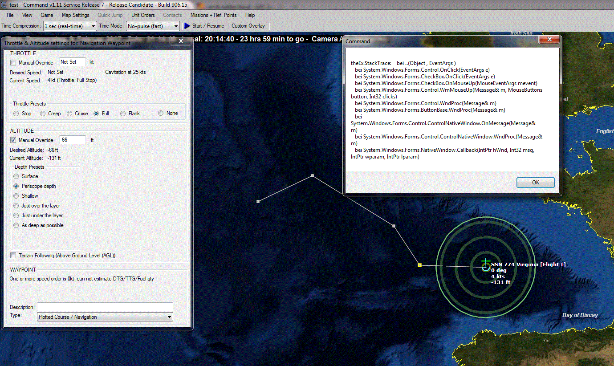Image resolution: width=614 pixels, height=366 pixels.
Task: Open the File menu
Action: click(10, 15)
